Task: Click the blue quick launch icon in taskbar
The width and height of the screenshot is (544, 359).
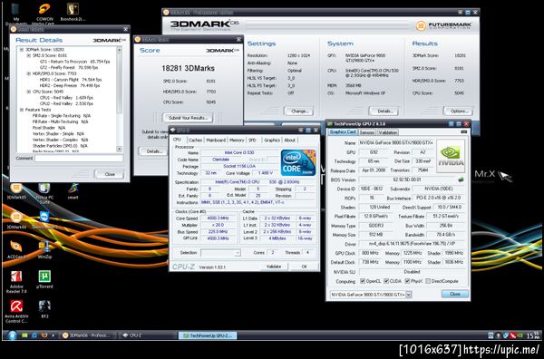Action: (x=34, y=335)
